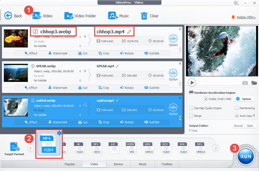Enable Use High Quality Engine
The image size is (259, 171).
(x=191, y=108)
